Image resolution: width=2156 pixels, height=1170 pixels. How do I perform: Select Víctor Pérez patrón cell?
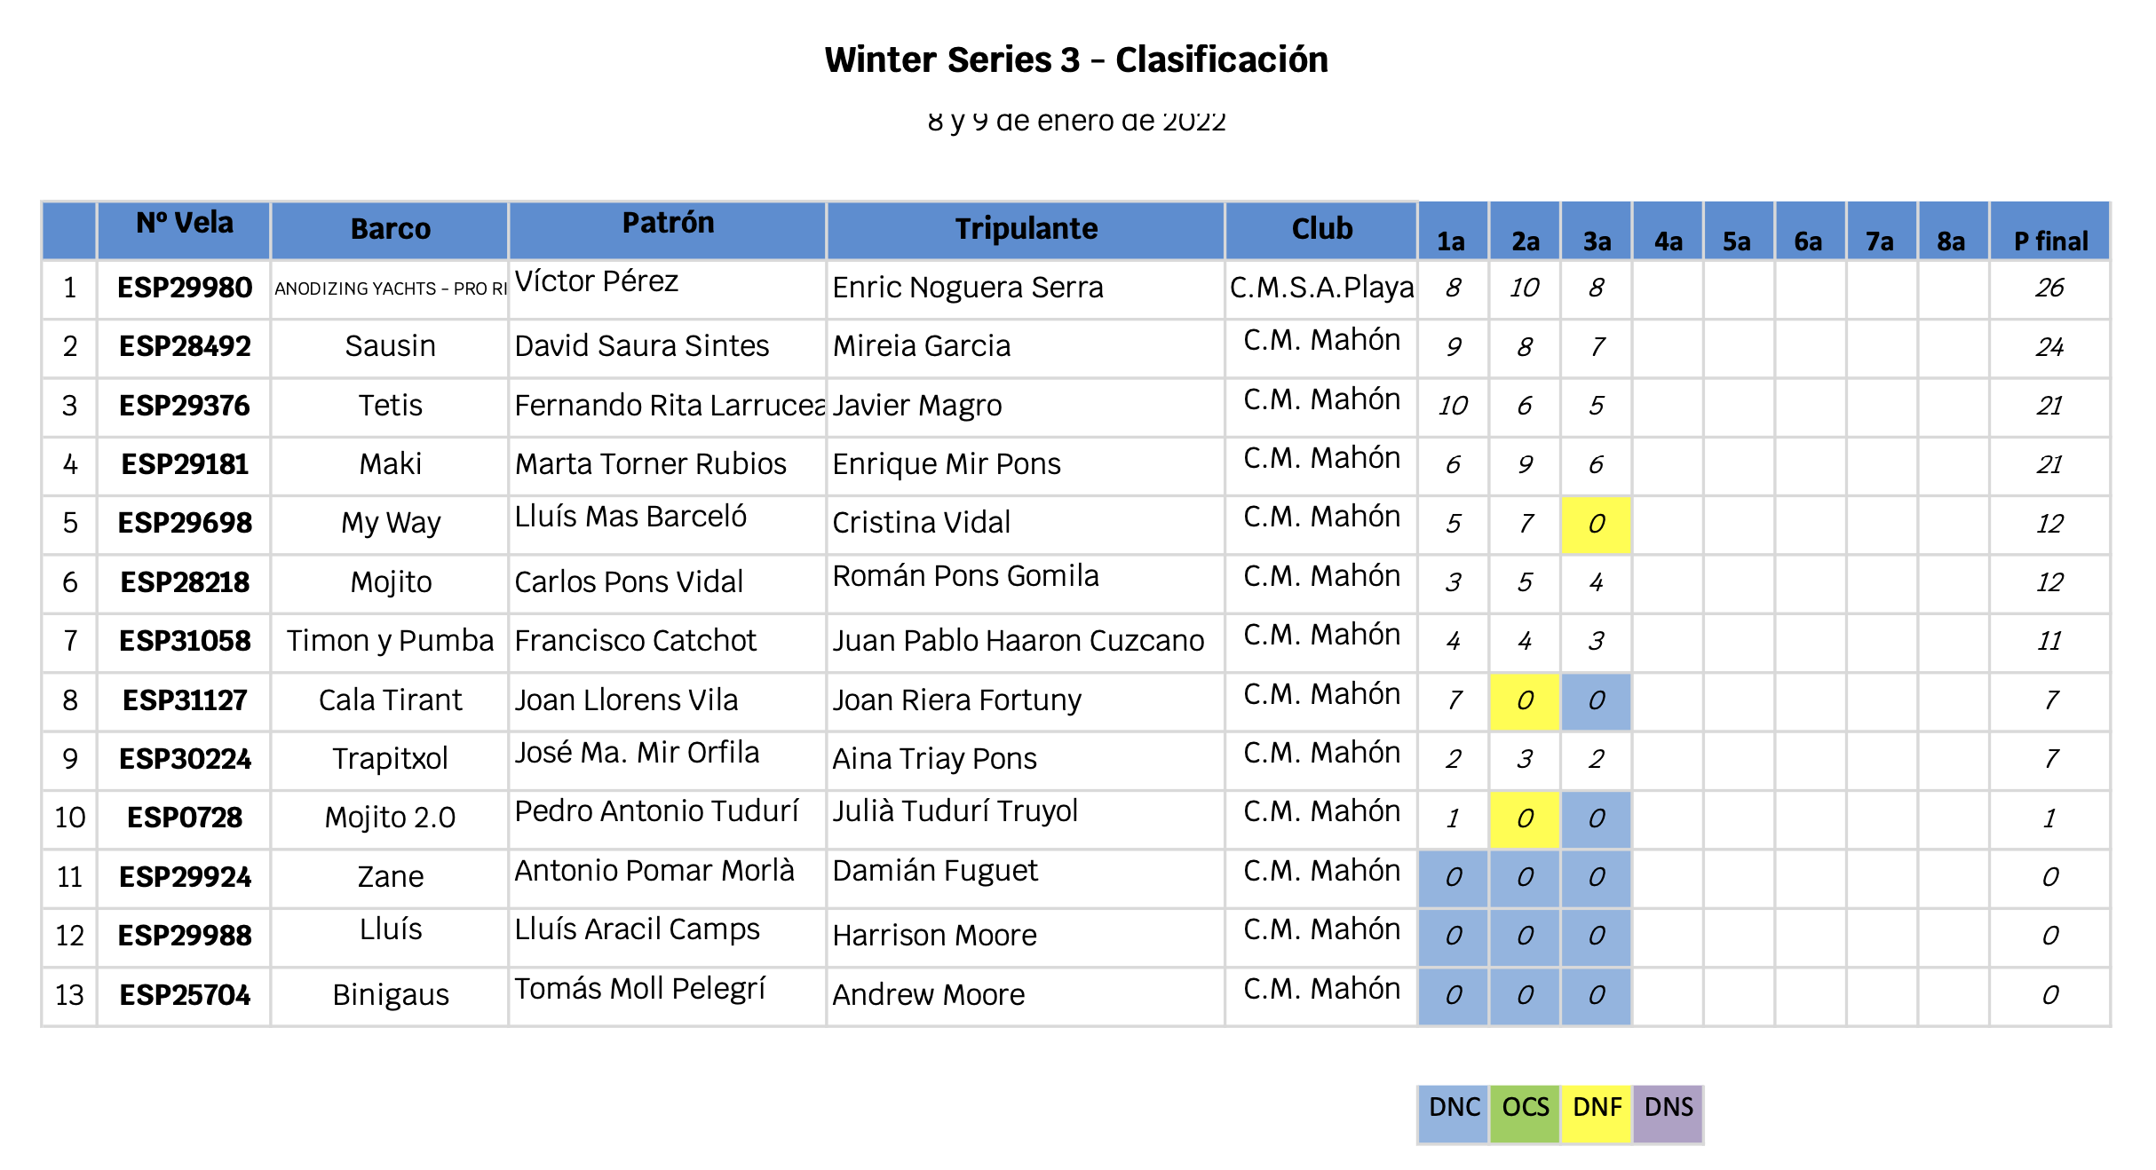tap(668, 289)
